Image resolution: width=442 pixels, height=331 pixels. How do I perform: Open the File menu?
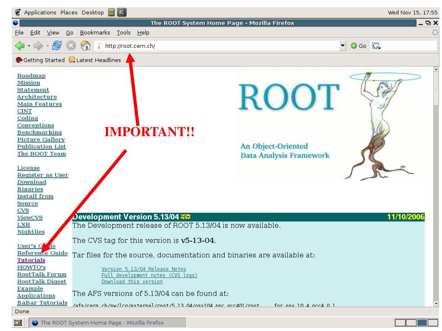tap(19, 33)
